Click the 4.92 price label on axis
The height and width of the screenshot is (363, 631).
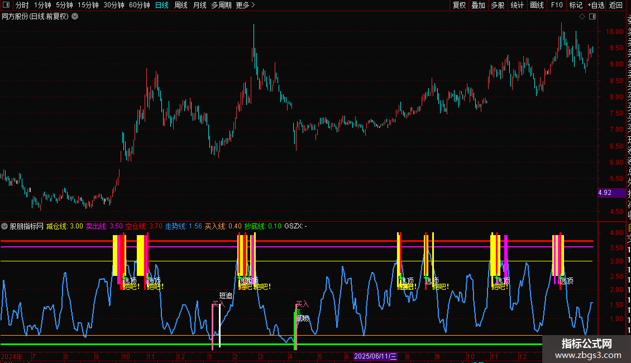[x=605, y=193]
